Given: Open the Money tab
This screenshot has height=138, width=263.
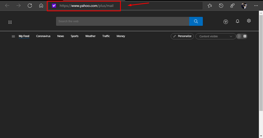Looking at the screenshot, I should coord(121,36).
